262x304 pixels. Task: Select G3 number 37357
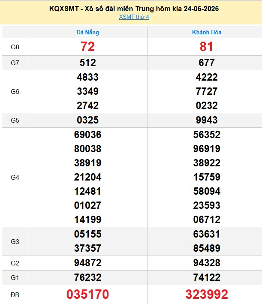pos(87,248)
